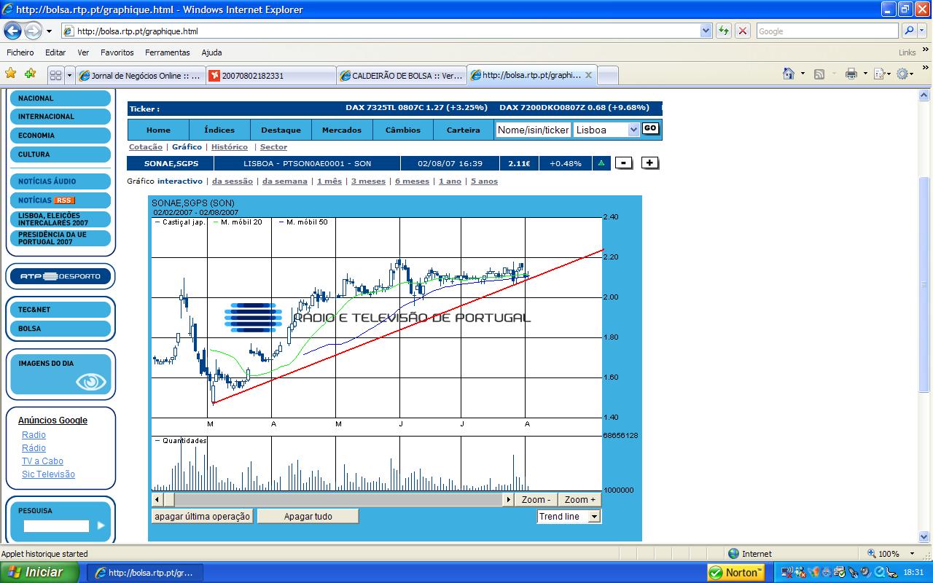The image size is (933, 583).
Task: Click the Apagar tudo button
Action: (308, 517)
